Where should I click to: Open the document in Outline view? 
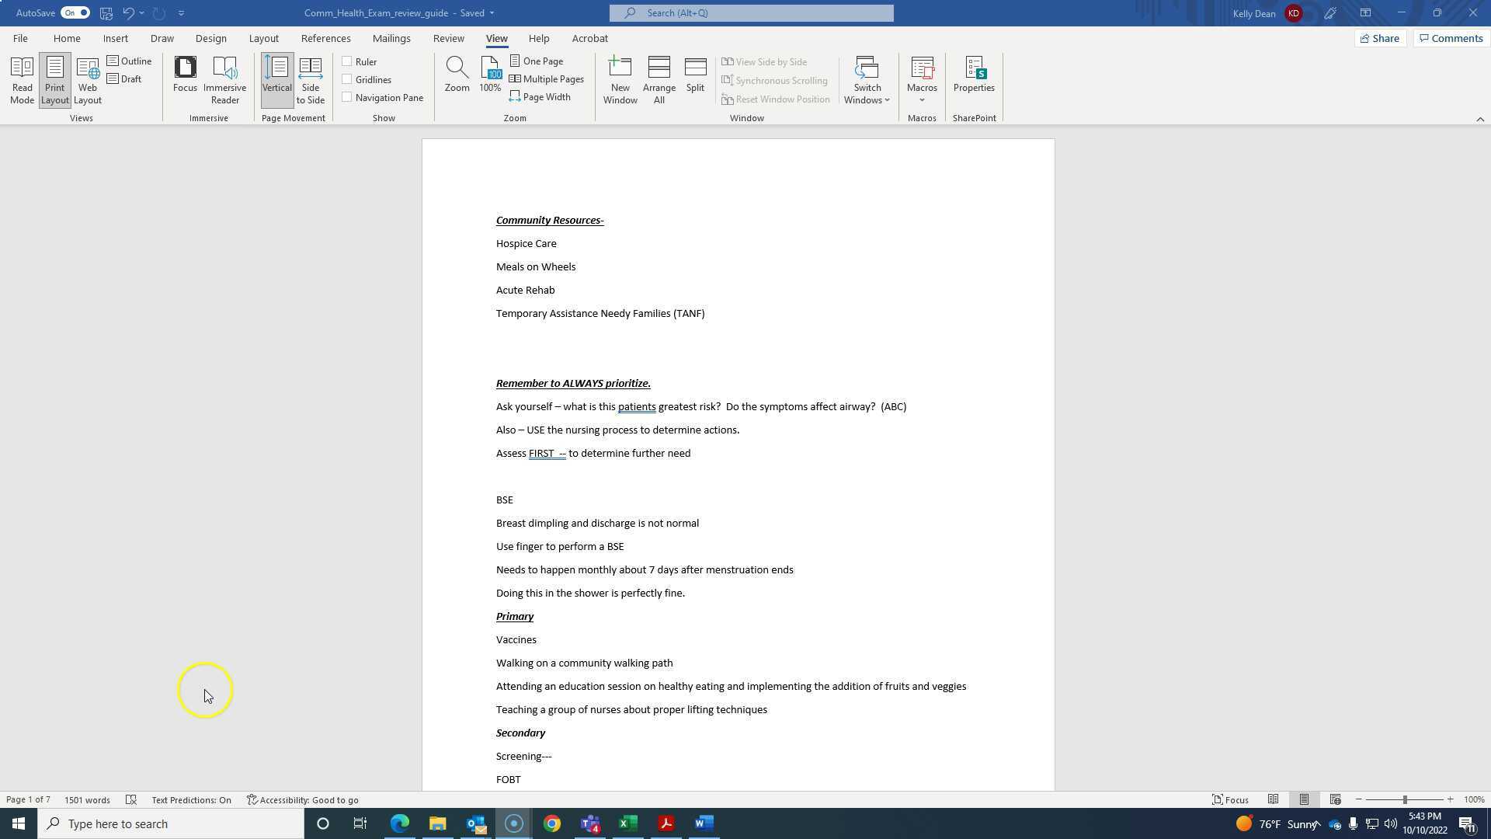(130, 61)
